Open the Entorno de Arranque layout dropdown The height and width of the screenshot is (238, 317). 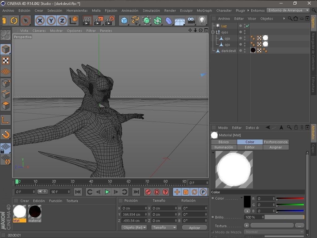pyautogui.click(x=288, y=10)
